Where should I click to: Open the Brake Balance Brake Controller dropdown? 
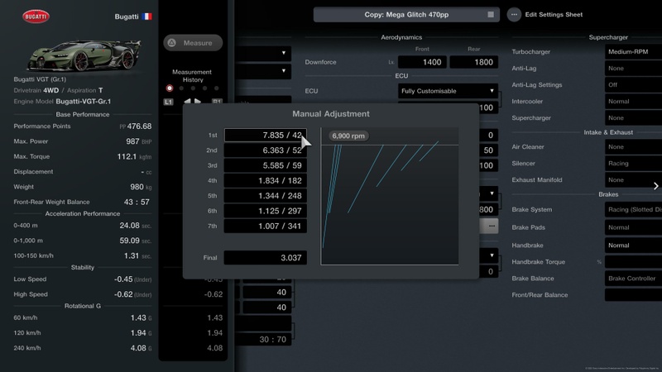point(633,279)
